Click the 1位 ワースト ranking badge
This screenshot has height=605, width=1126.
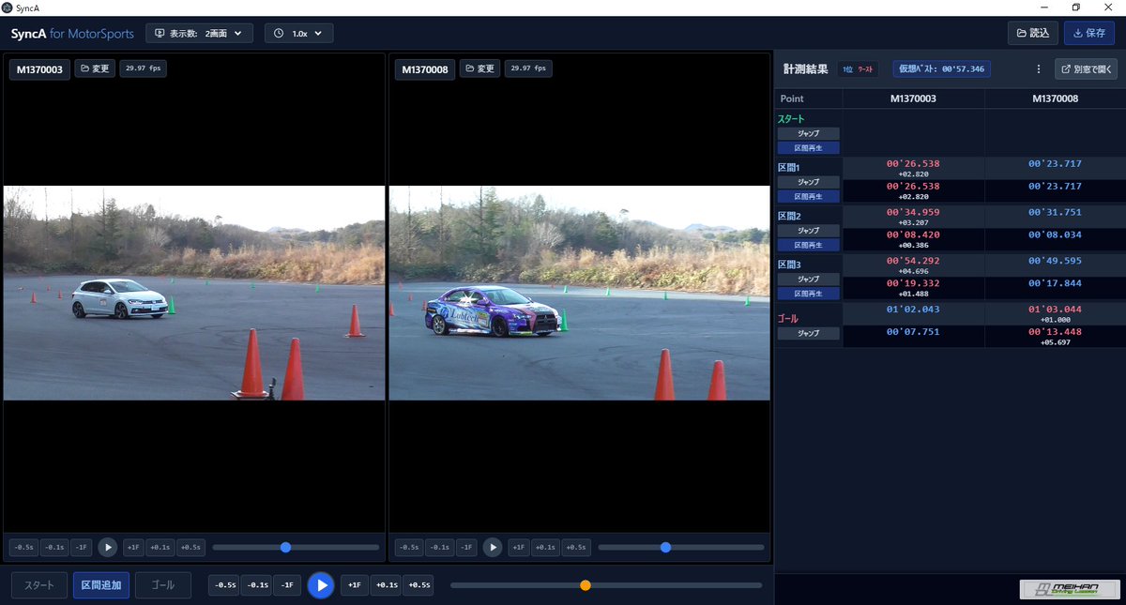(858, 69)
